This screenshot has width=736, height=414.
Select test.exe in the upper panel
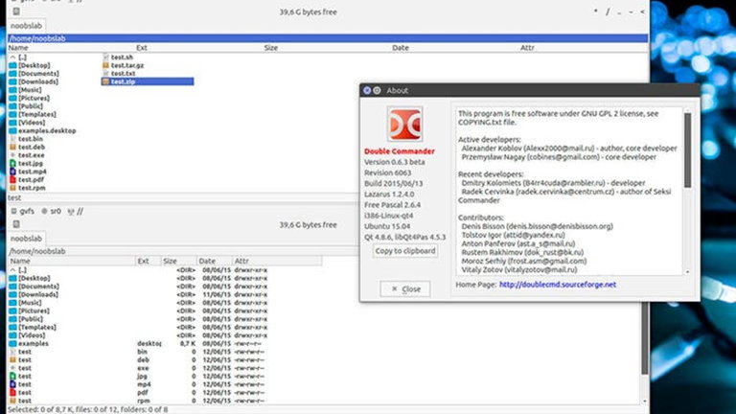click(31, 155)
